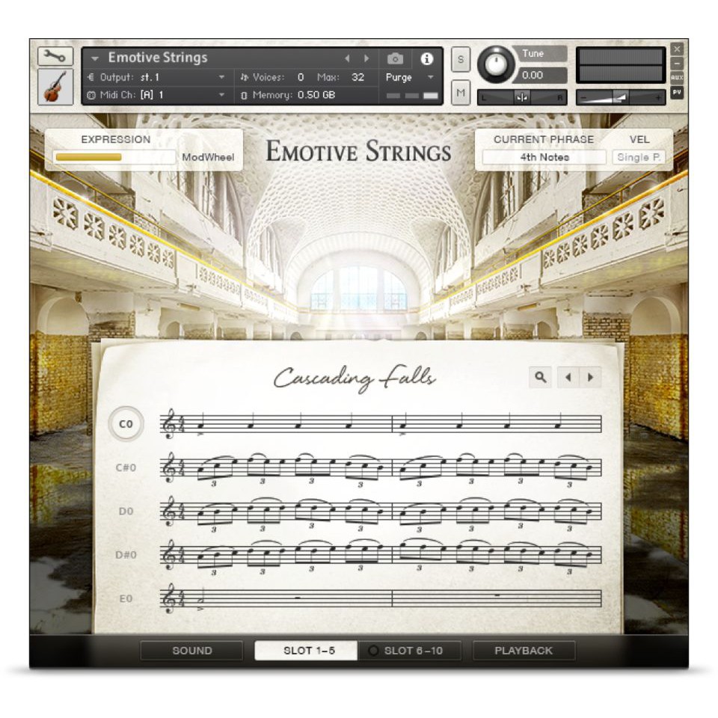Go to next theme with right arrow
This screenshot has width=718, height=718.
(x=590, y=377)
